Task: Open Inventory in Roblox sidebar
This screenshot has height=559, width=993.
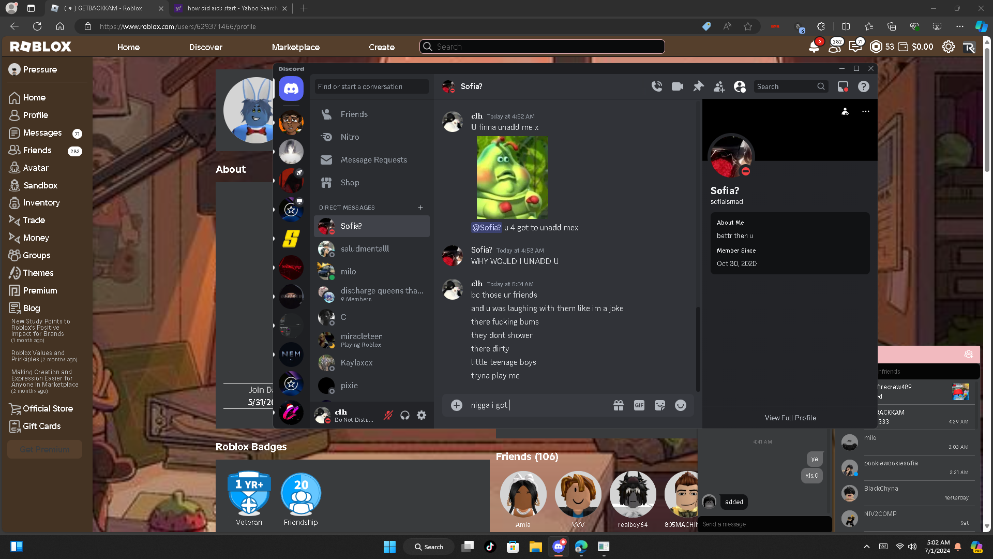Action: 35,202
